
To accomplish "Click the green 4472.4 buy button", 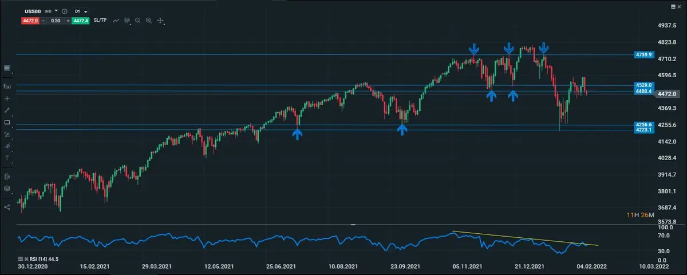I will click(81, 21).
